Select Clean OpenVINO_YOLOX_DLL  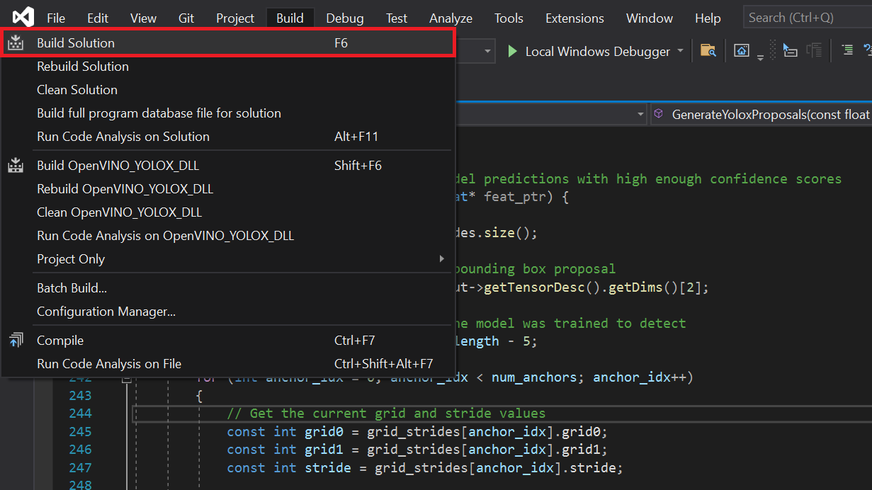point(119,212)
